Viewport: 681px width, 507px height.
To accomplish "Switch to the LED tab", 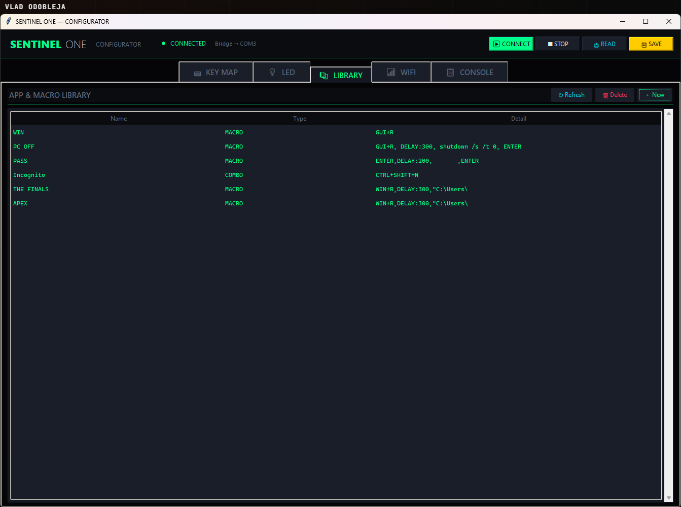I will point(281,72).
